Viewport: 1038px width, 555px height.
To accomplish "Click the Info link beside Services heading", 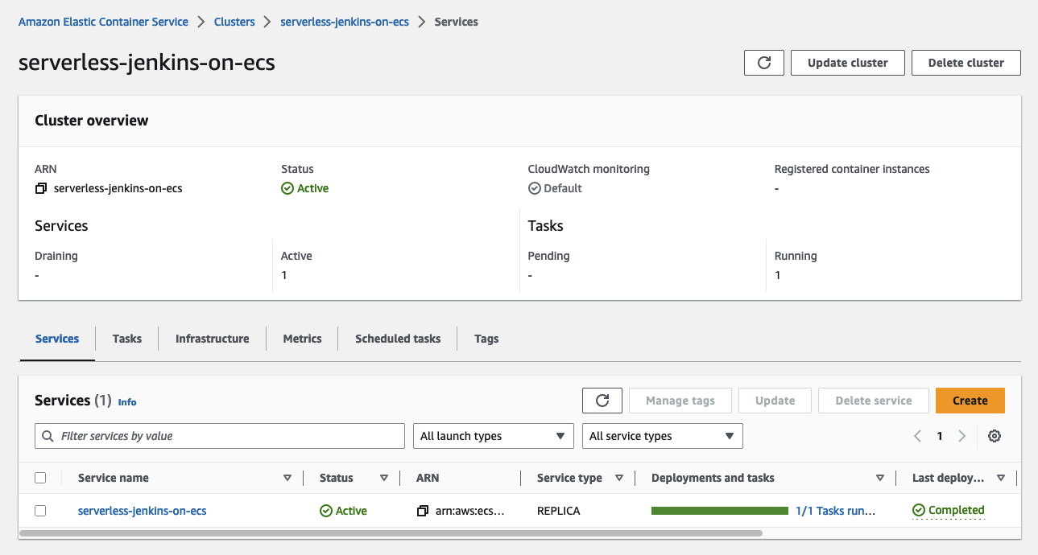I will coord(126,401).
